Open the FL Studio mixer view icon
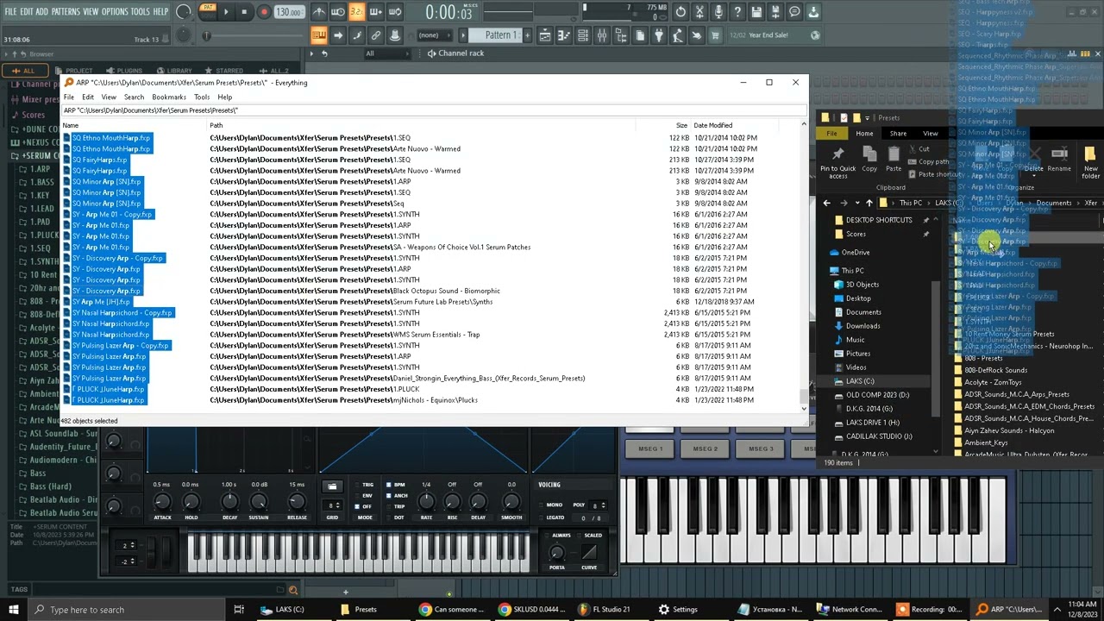1104x621 pixels. (601, 35)
